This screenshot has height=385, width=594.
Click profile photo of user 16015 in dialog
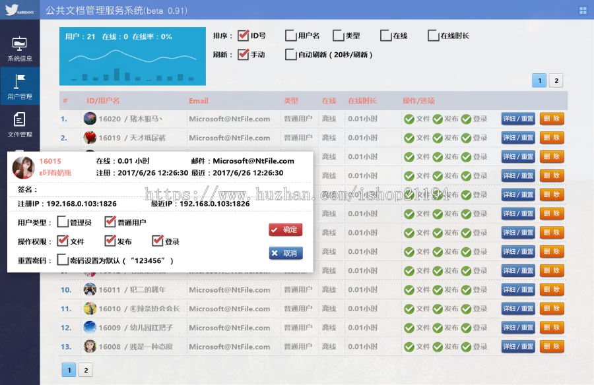(24, 167)
